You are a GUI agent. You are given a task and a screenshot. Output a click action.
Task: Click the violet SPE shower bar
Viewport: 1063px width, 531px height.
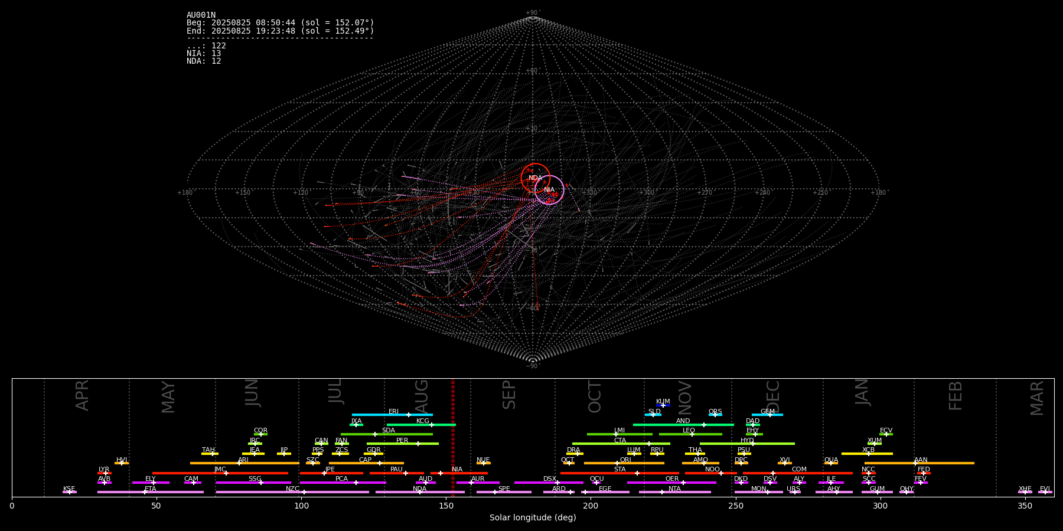(504, 492)
